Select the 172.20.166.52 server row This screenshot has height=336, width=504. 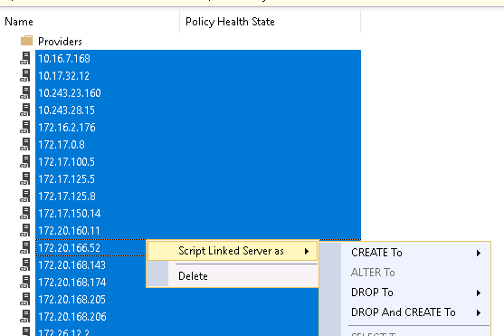(90, 248)
